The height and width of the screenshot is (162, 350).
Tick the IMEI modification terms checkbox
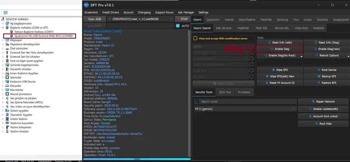pos(195,38)
